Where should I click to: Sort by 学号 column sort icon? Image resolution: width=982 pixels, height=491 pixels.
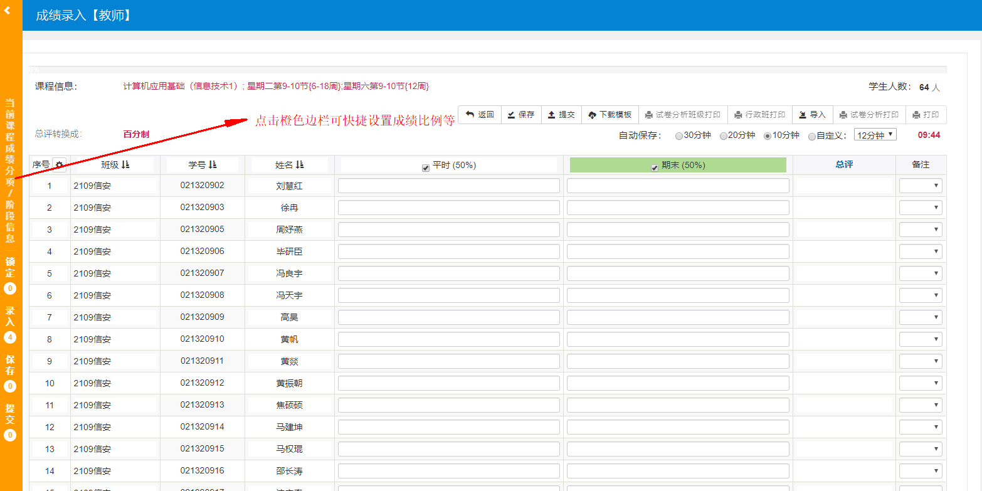(213, 165)
